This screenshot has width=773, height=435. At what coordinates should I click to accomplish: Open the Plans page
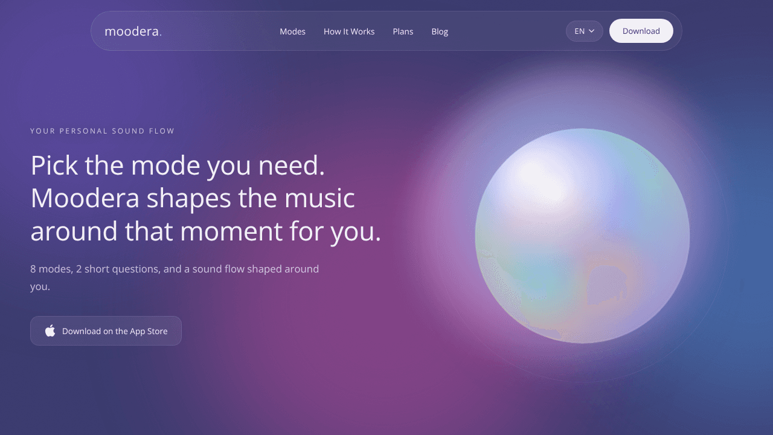click(x=403, y=31)
